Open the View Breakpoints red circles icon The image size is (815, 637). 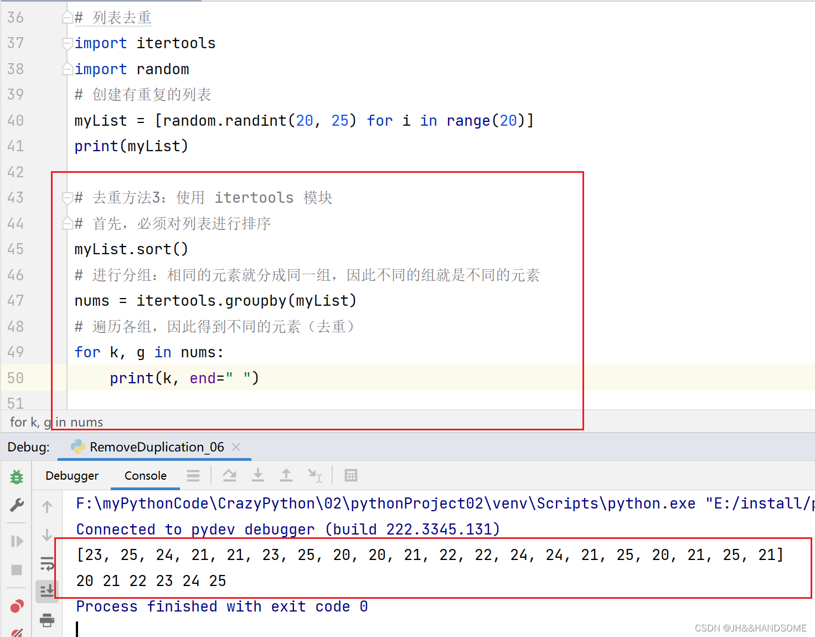pyautogui.click(x=17, y=607)
